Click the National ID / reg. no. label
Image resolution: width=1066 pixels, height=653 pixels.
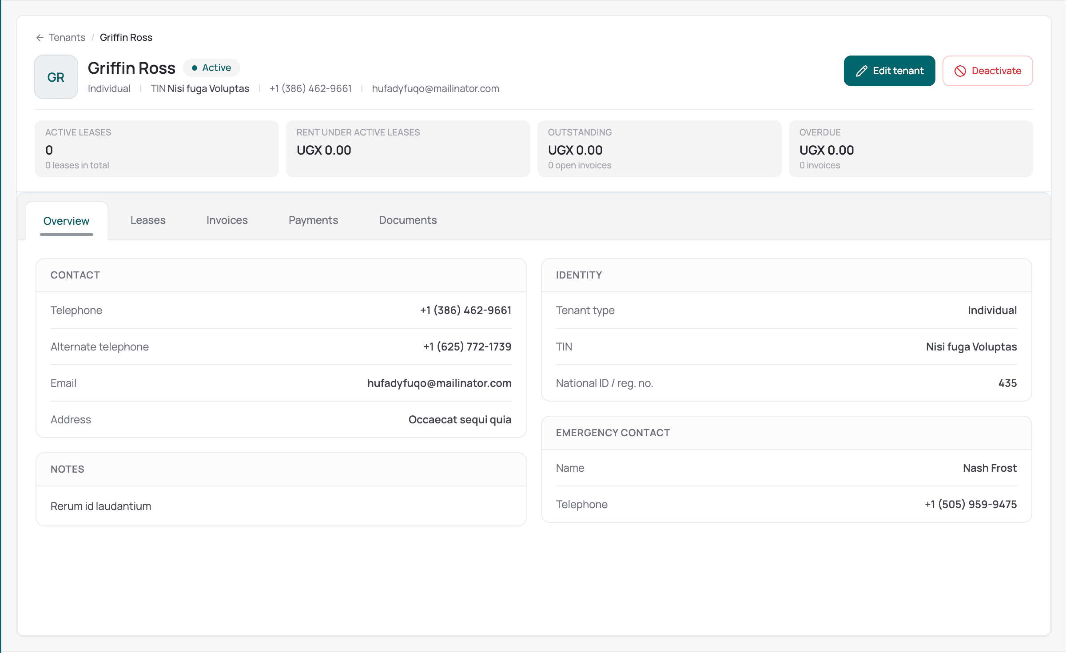pyautogui.click(x=605, y=383)
